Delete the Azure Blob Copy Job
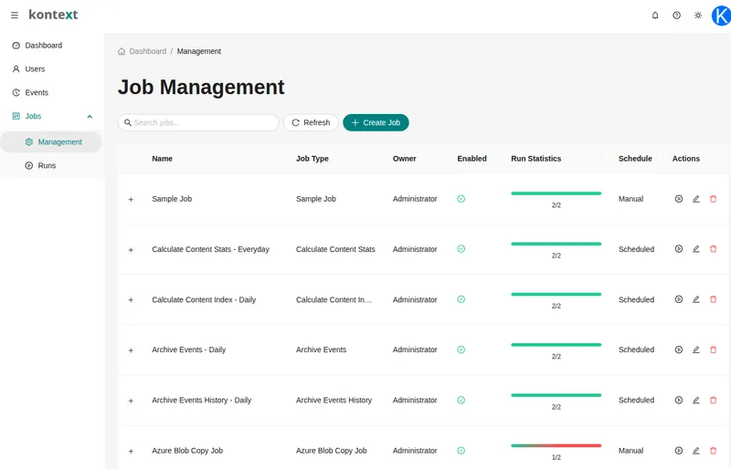 714,451
